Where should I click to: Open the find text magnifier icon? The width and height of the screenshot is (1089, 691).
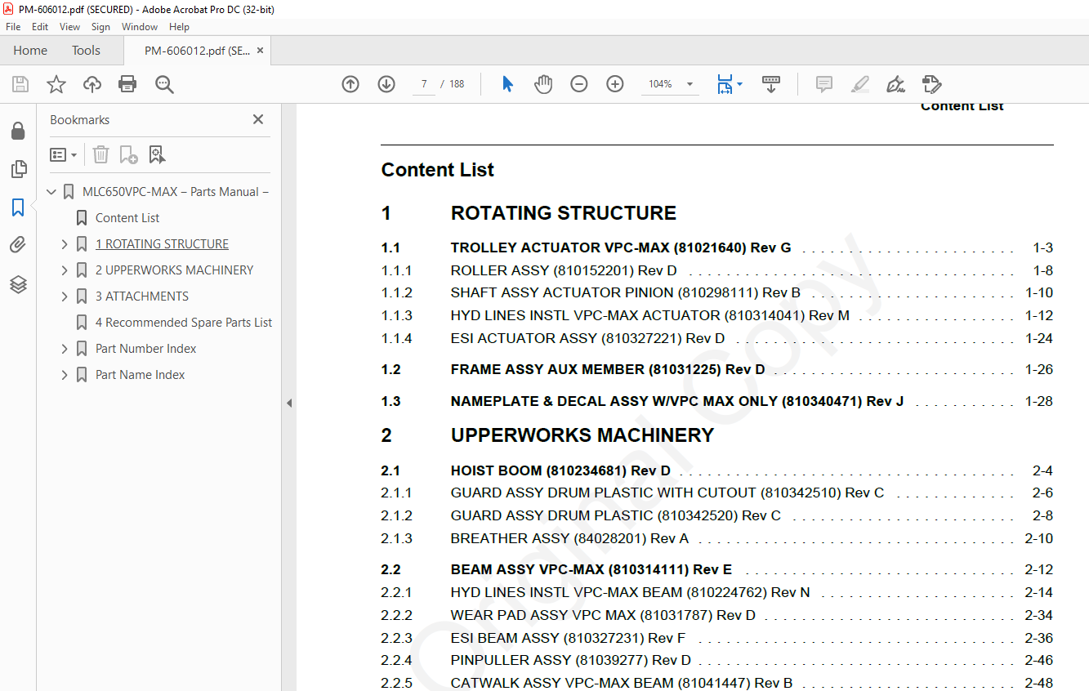coord(164,84)
